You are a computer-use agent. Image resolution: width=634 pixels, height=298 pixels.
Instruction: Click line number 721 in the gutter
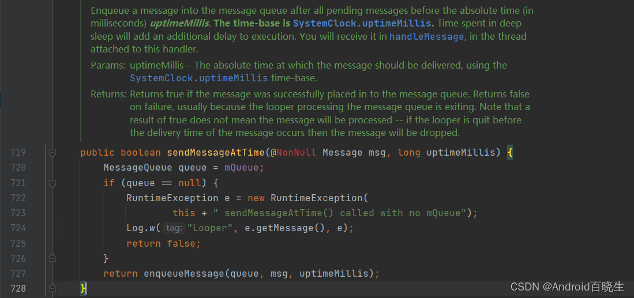(x=18, y=183)
